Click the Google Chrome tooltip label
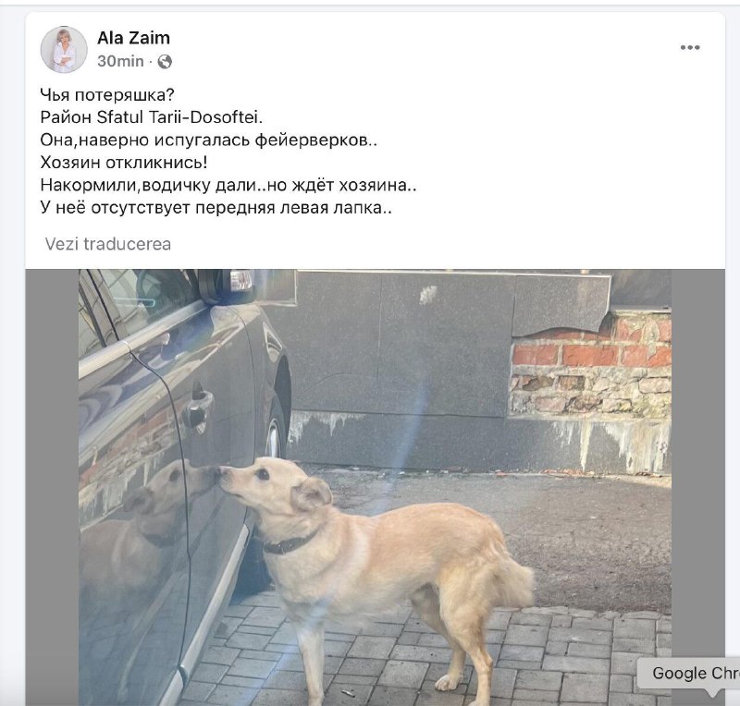This screenshot has height=706, width=740. pos(696,673)
